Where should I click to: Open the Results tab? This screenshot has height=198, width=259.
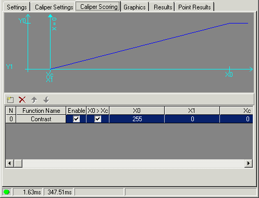163,7
